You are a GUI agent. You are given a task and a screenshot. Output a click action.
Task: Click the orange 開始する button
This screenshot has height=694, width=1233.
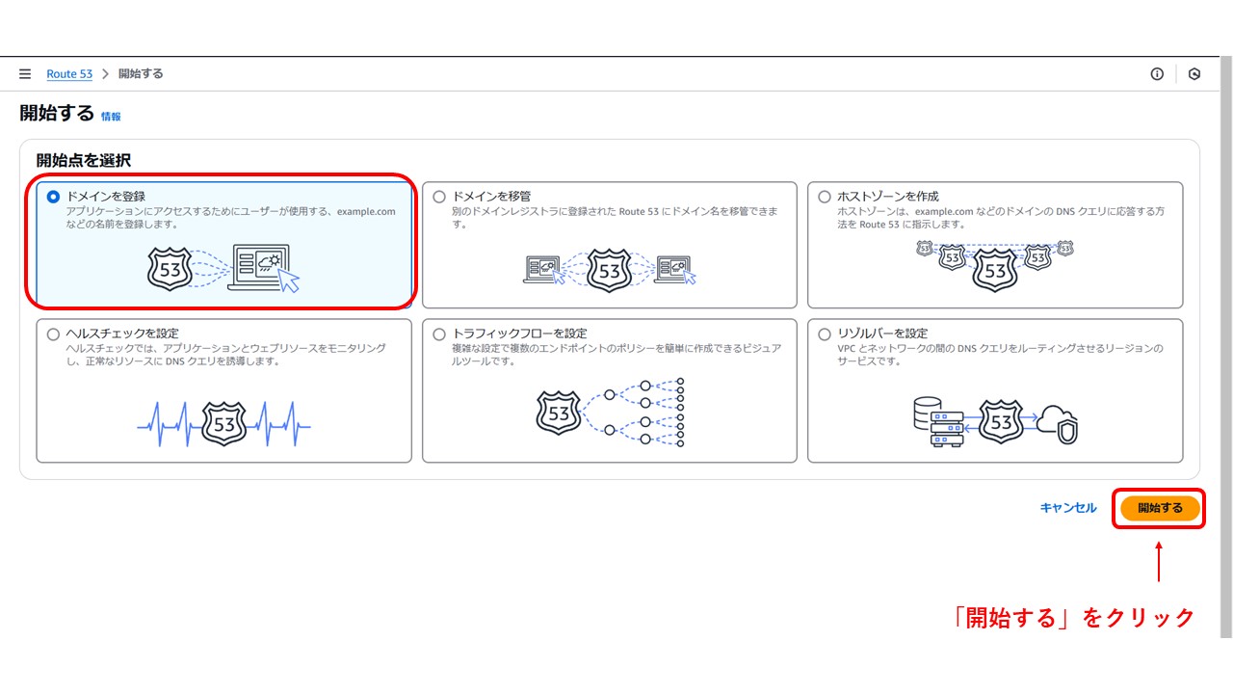[x=1160, y=508]
